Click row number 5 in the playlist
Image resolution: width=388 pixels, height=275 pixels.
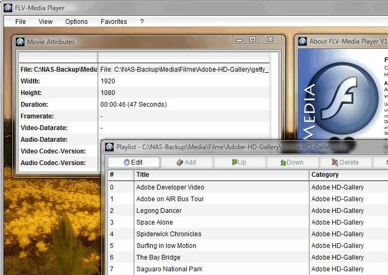click(112, 246)
